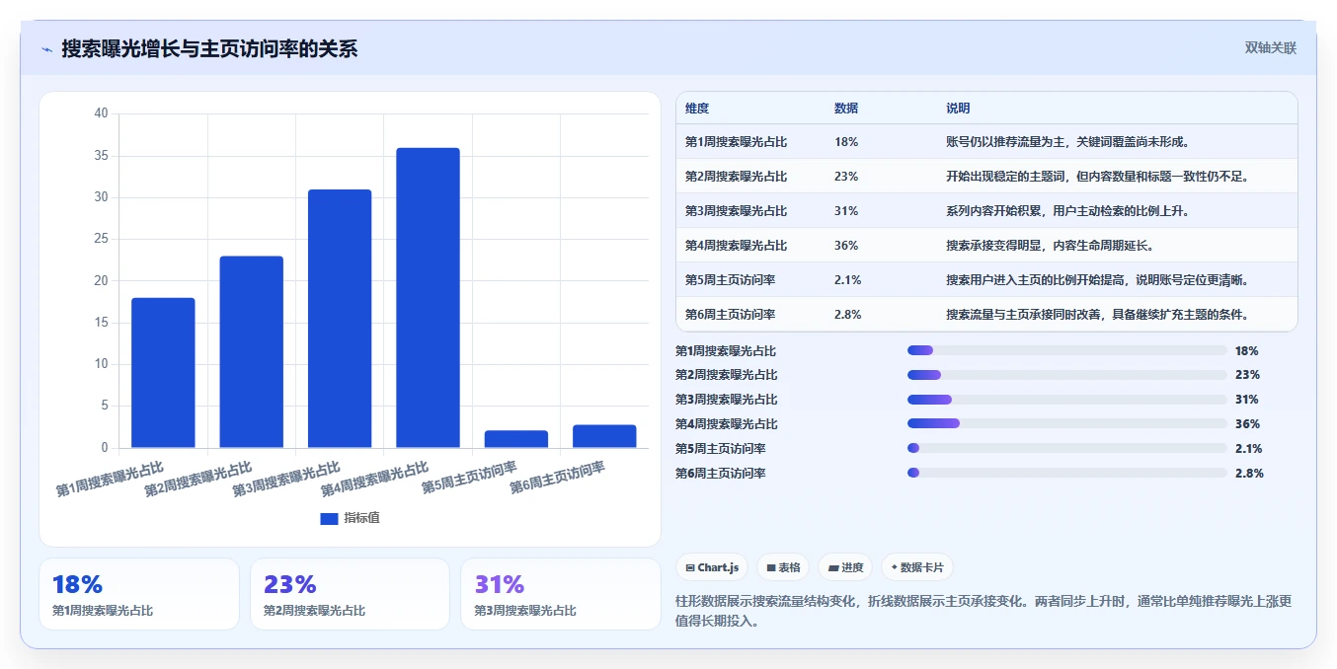Click the 2.8% cell in the table
This screenshot has width=1337, height=669.
pyautogui.click(x=848, y=315)
